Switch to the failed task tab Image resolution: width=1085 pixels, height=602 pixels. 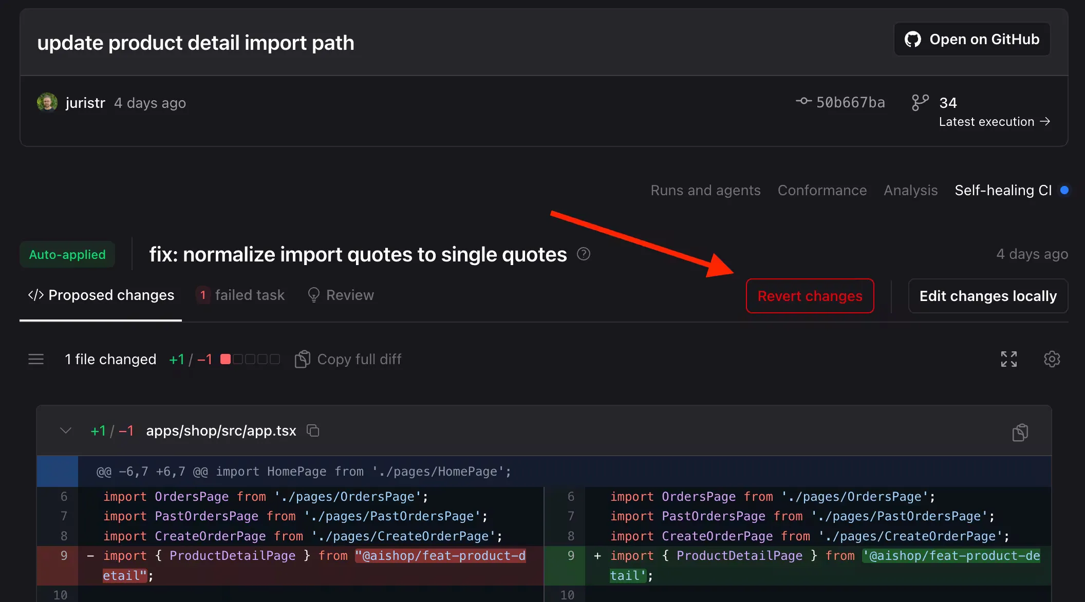pyautogui.click(x=240, y=295)
